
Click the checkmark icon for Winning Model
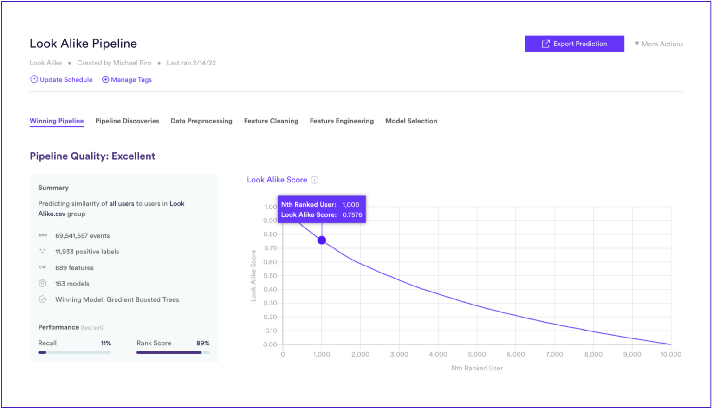(43, 299)
